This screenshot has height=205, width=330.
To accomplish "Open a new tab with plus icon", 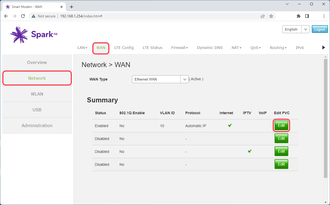I will point(72,7).
